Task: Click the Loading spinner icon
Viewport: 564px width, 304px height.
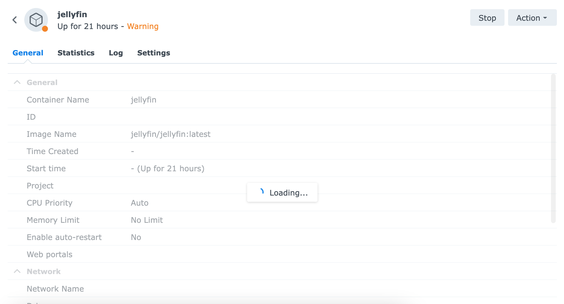Action: tap(262, 191)
